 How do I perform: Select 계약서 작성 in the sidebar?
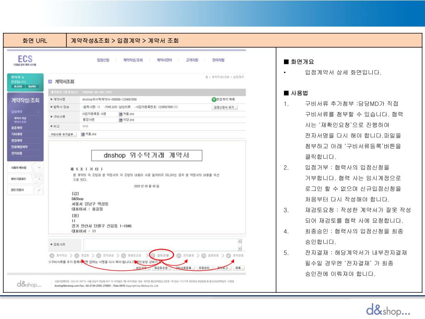click(x=20, y=118)
